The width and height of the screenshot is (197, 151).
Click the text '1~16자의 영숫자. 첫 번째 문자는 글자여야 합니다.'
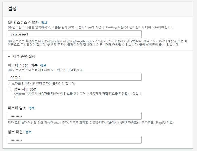pyautogui.click(x=42, y=84)
